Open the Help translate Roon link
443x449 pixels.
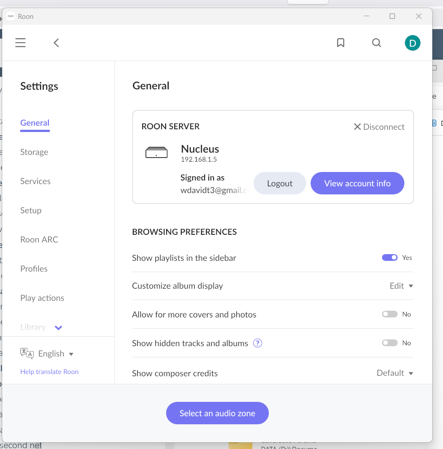(49, 372)
